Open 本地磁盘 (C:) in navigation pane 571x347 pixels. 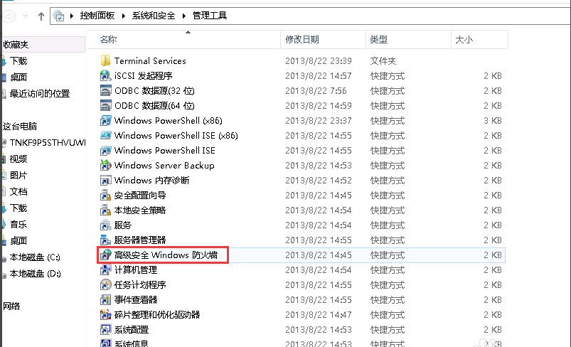[35, 257]
